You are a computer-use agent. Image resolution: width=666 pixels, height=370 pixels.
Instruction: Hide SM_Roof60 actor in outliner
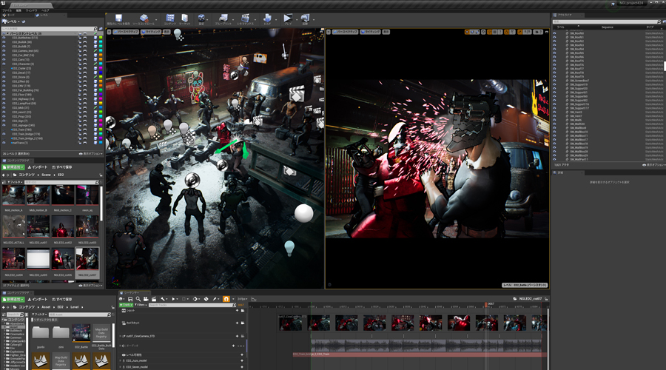[554, 33]
